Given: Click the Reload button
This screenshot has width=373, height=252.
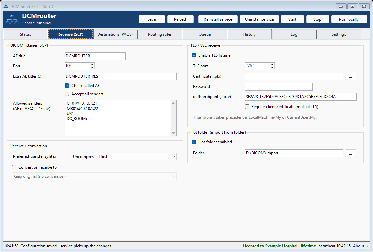Looking at the screenshot, I should (180, 19).
